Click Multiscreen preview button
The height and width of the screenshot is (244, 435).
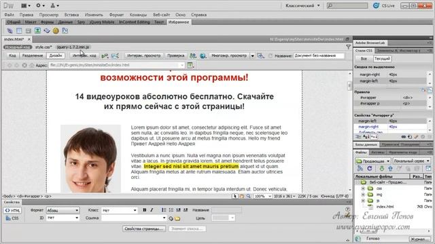[x=229, y=56]
